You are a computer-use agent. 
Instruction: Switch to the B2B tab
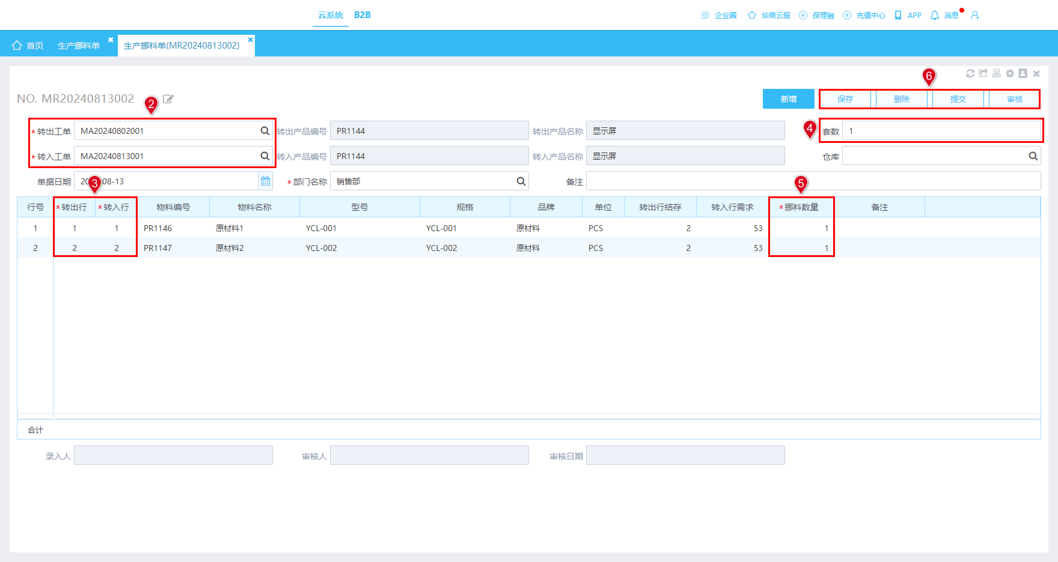362,15
